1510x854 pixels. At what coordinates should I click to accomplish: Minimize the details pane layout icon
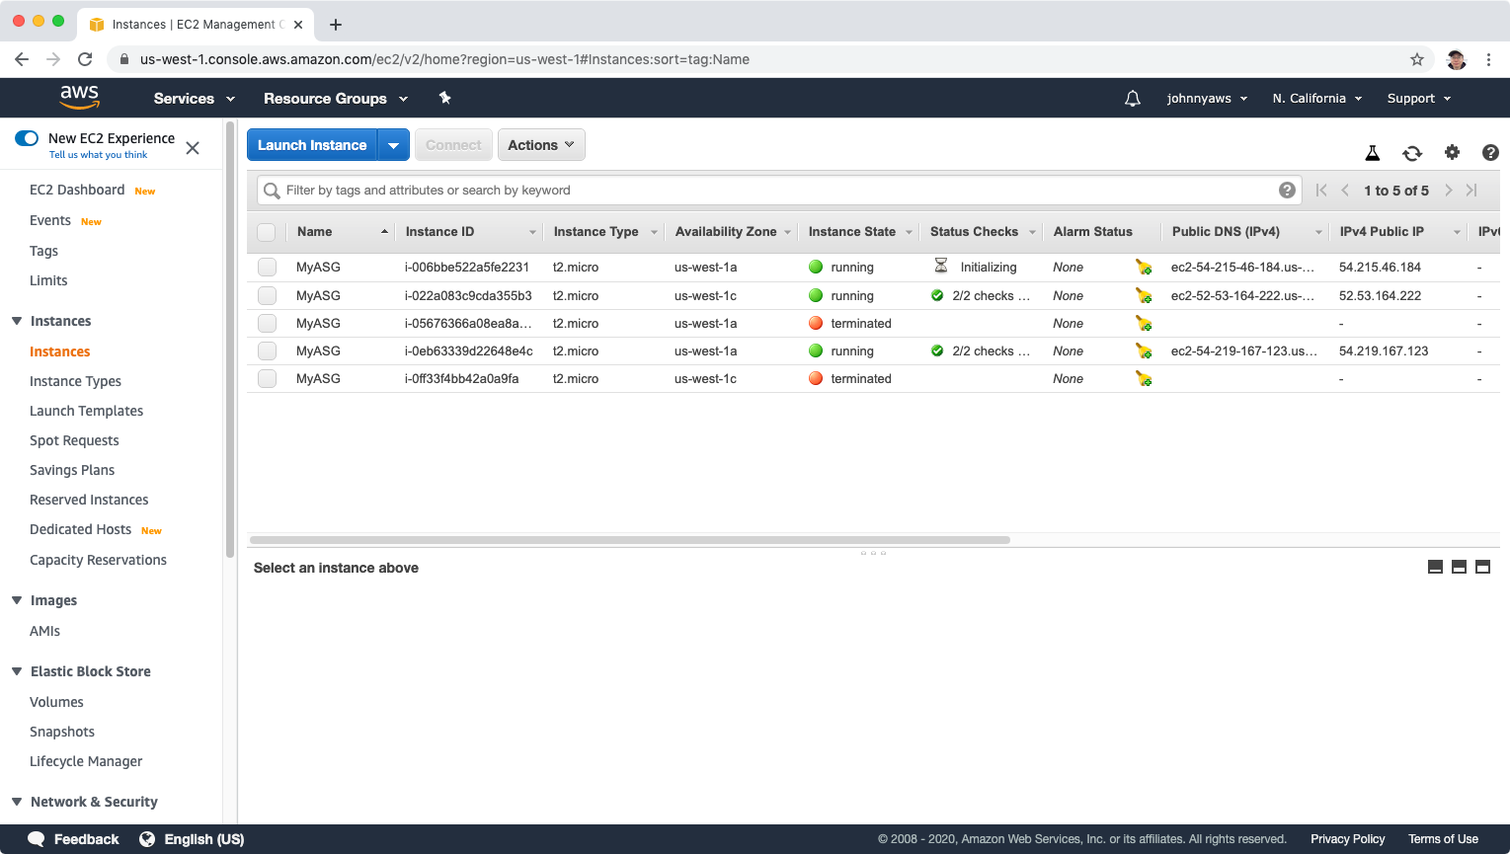(x=1435, y=567)
